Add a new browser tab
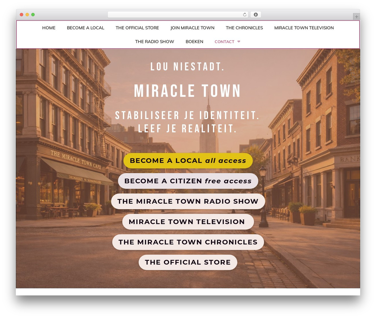The width and height of the screenshot is (376, 318). [356, 17]
